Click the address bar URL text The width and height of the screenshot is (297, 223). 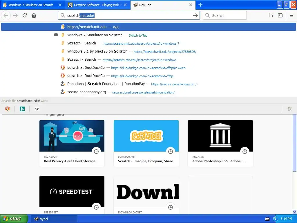coord(81,16)
